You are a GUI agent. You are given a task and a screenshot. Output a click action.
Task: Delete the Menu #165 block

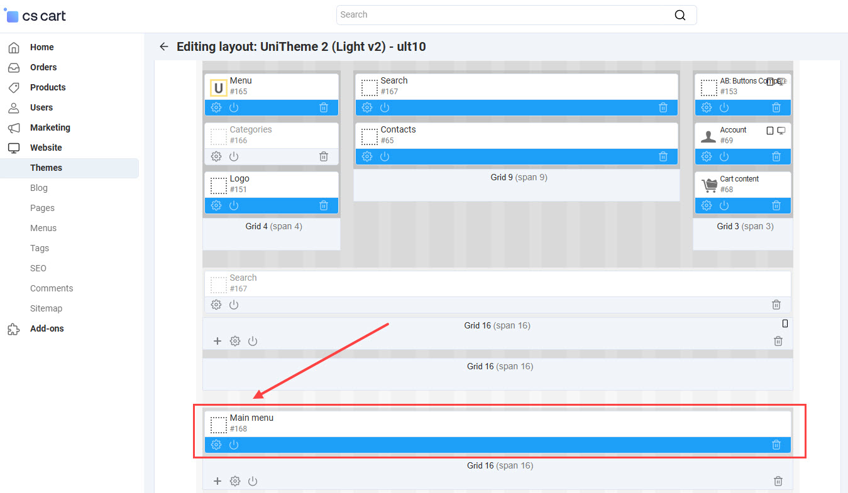[324, 107]
